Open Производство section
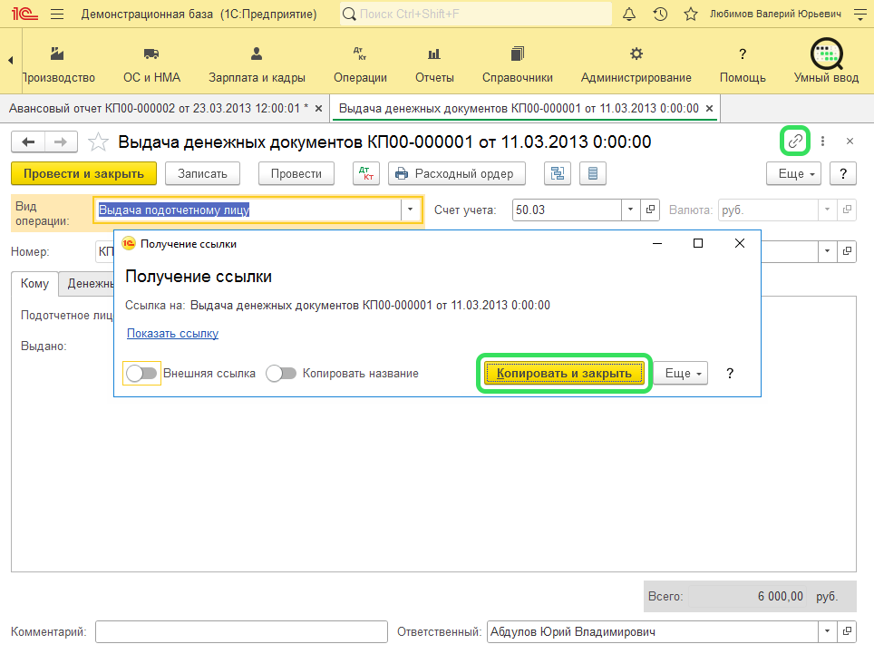This screenshot has width=874, height=654. tap(58, 66)
